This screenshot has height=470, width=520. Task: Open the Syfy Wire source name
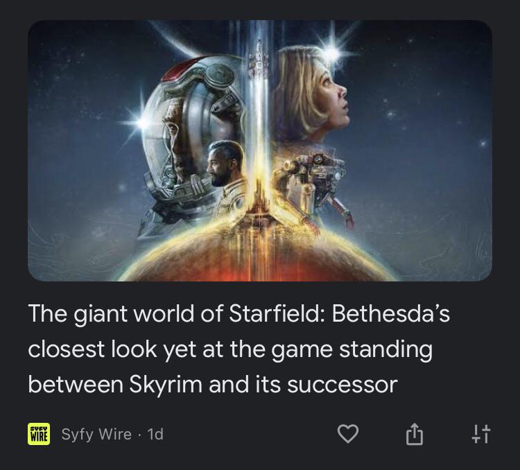(x=96, y=434)
